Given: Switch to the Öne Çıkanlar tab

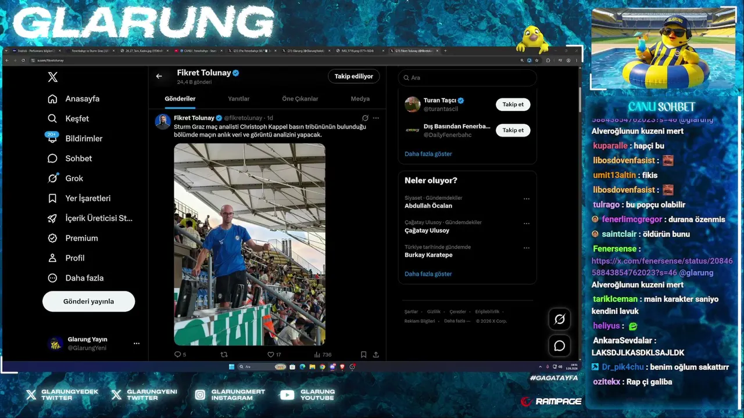Looking at the screenshot, I should 300,99.
